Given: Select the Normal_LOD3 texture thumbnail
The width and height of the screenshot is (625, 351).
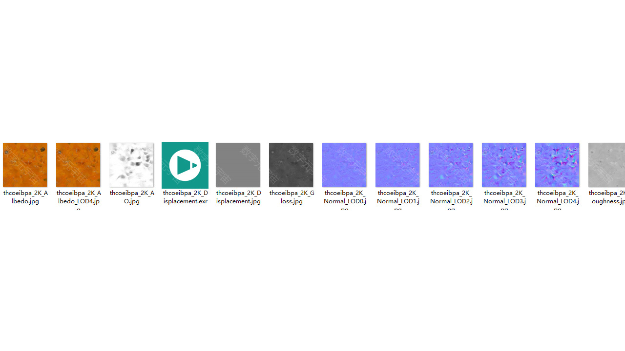Looking at the screenshot, I should 504,165.
